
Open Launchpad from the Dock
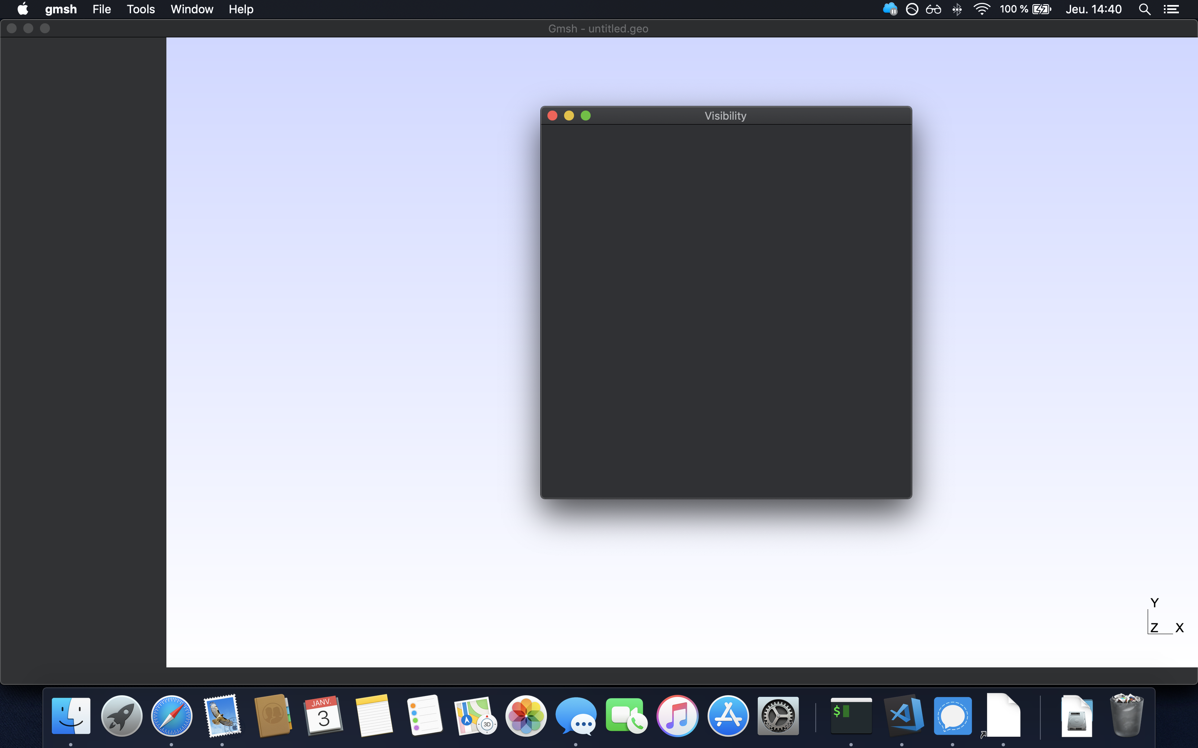click(x=121, y=716)
